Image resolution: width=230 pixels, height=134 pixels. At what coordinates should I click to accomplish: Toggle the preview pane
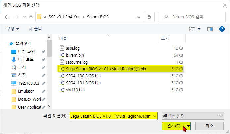(210, 29)
